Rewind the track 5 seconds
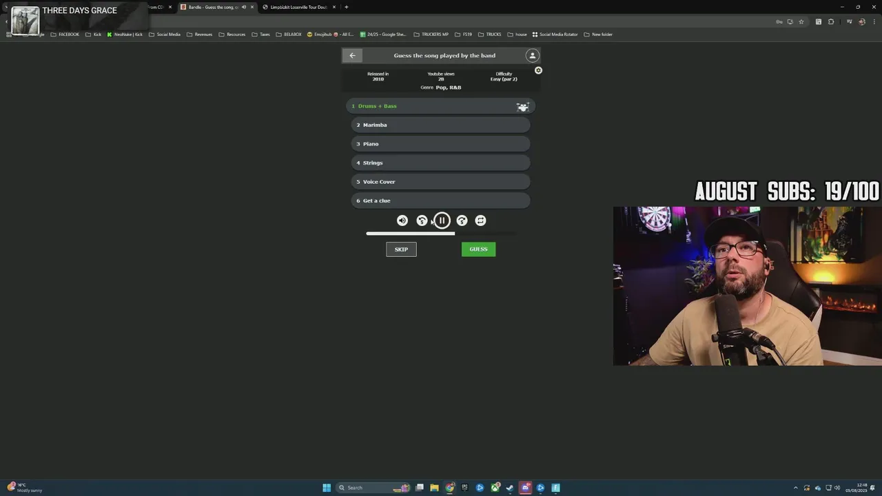This screenshot has width=882, height=496. [x=422, y=220]
